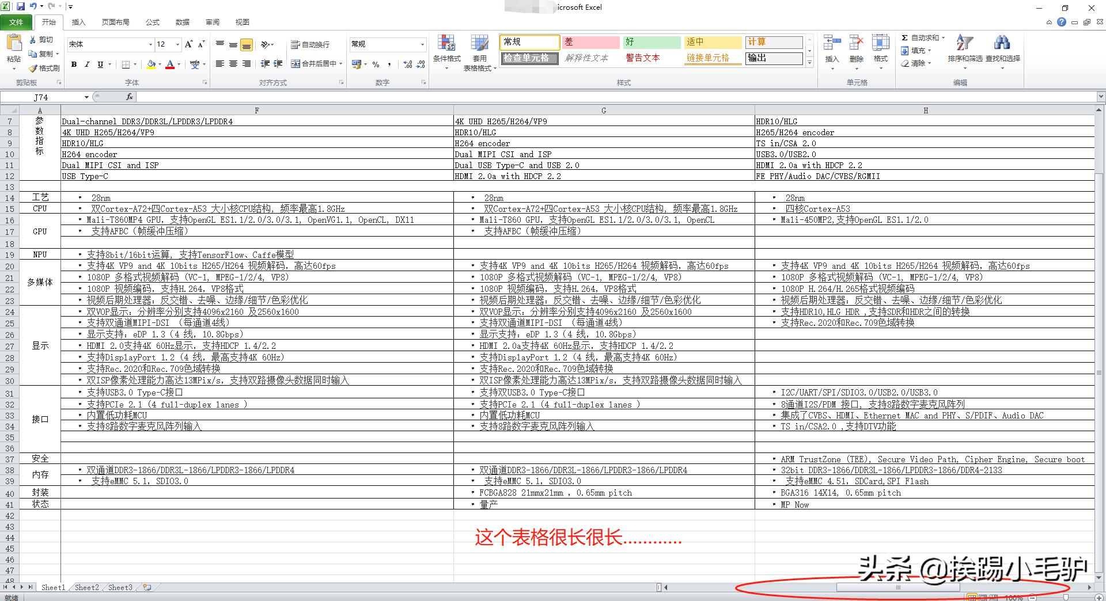Click the 填充 fill-down icon

click(x=906, y=50)
